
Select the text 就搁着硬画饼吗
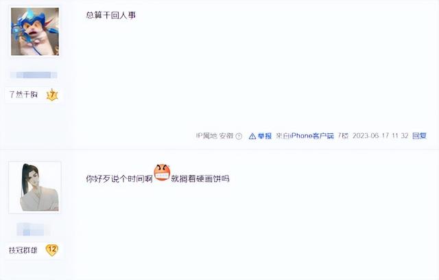[200, 178]
